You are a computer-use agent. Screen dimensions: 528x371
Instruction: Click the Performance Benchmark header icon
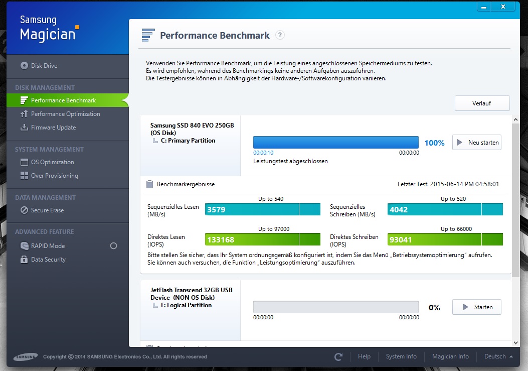[148, 35]
